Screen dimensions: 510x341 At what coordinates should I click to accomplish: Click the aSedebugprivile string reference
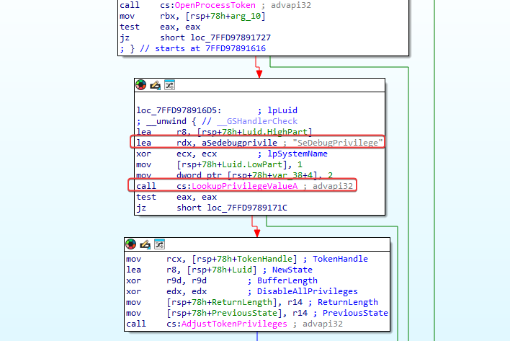[239, 143]
